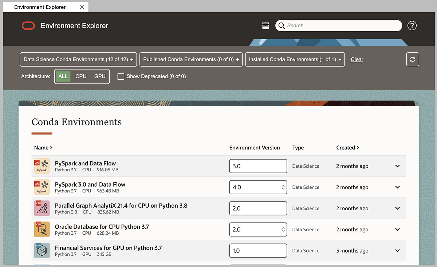
Task: Click the Help question mark icon
Action: [412, 25]
